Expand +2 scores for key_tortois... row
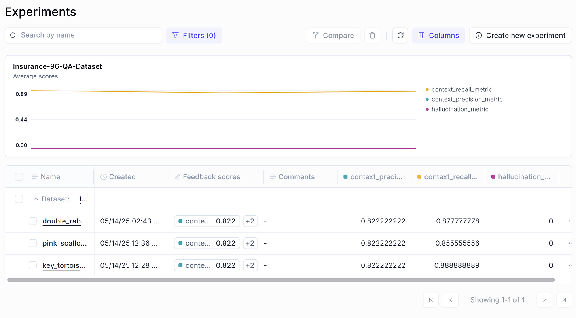Viewport: 576px width, 318px height. tap(250, 265)
